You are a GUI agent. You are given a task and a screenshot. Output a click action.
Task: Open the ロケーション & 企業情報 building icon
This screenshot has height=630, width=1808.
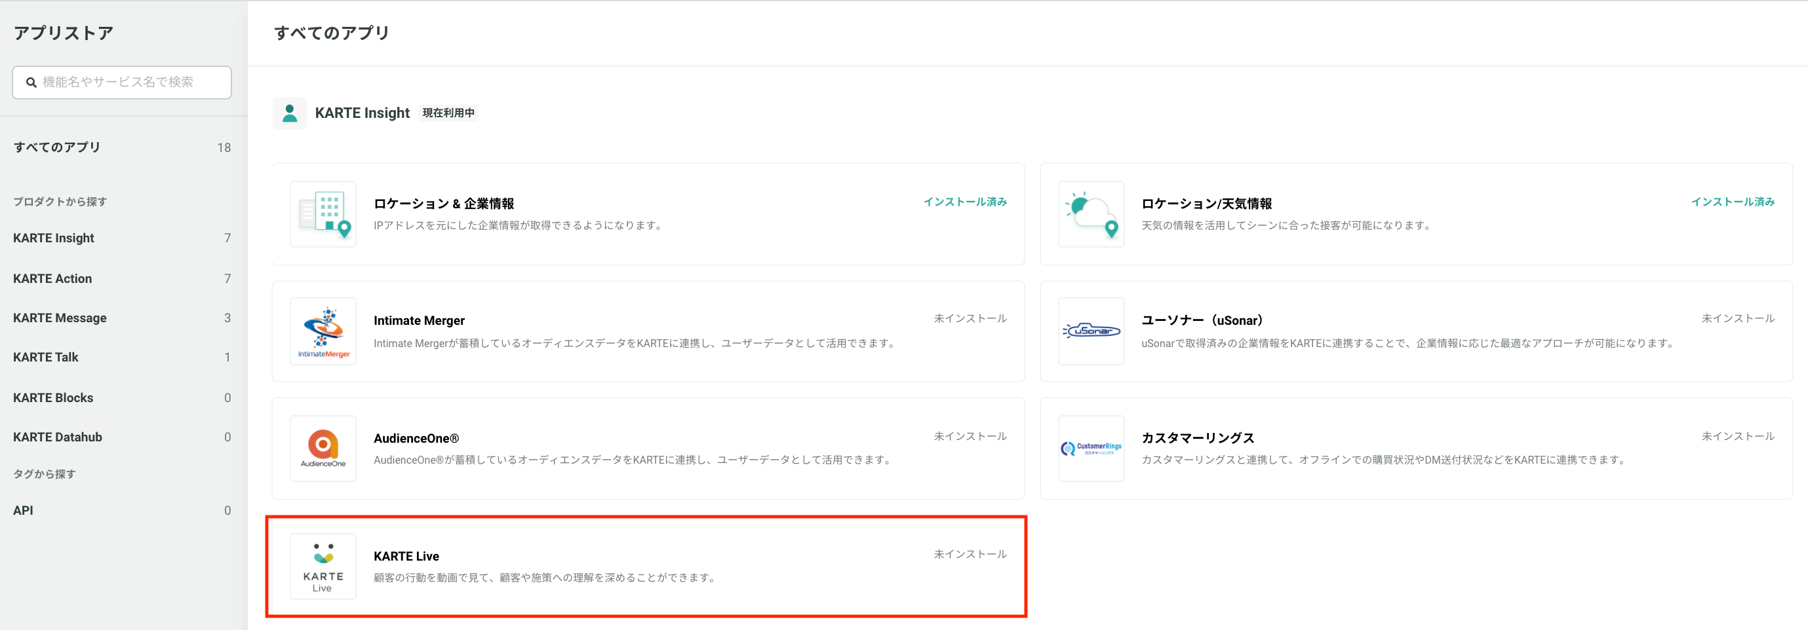323,213
